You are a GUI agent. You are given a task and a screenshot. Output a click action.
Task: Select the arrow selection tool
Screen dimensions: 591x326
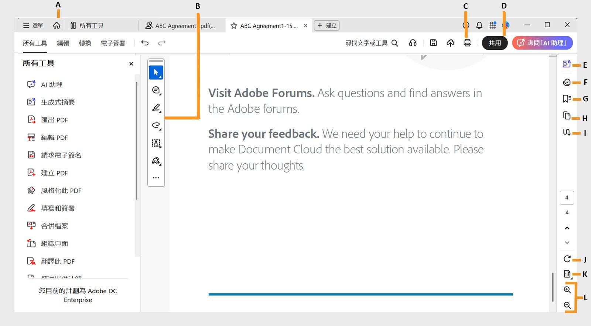tap(156, 73)
